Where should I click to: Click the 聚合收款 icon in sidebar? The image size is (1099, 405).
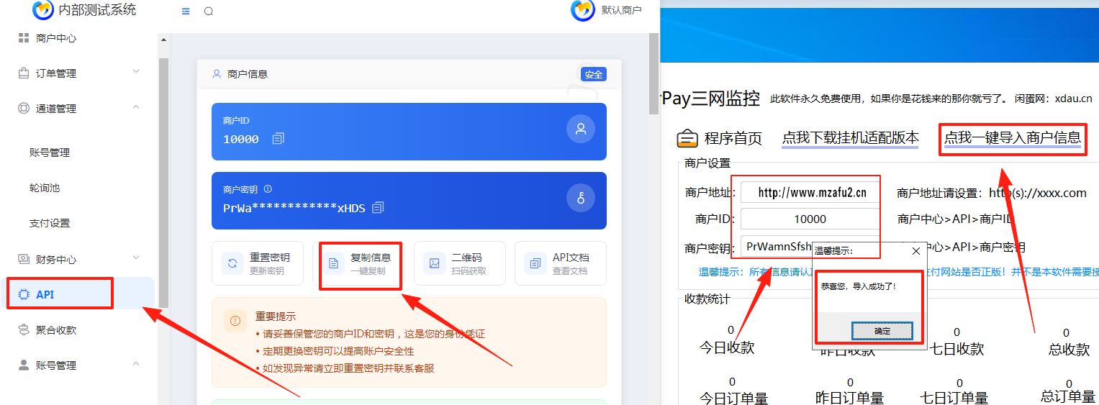24,329
